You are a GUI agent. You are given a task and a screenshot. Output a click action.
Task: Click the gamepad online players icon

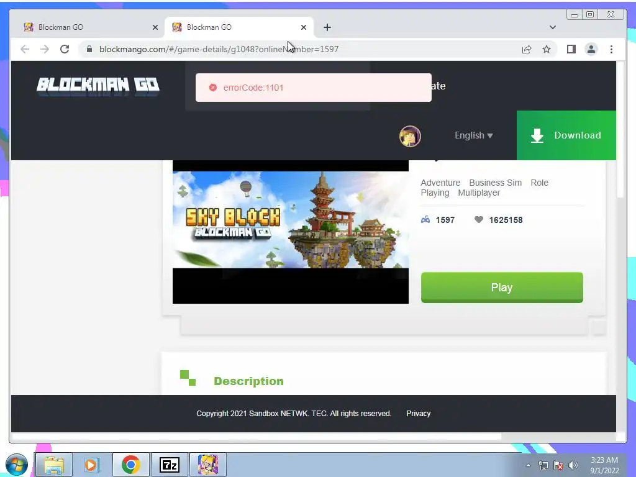(x=425, y=220)
